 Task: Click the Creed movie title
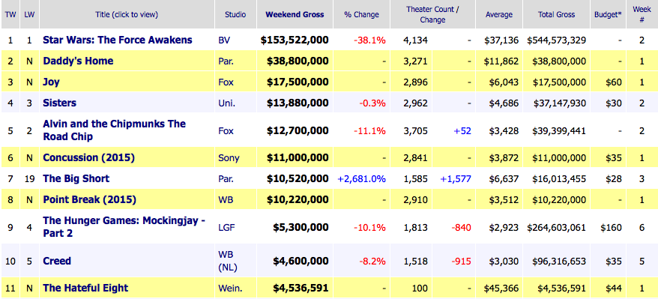tap(57, 261)
